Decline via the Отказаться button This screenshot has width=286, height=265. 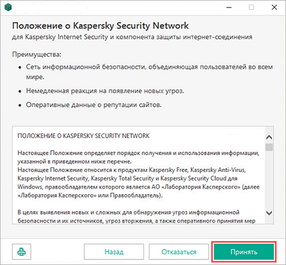click(179, 252)
